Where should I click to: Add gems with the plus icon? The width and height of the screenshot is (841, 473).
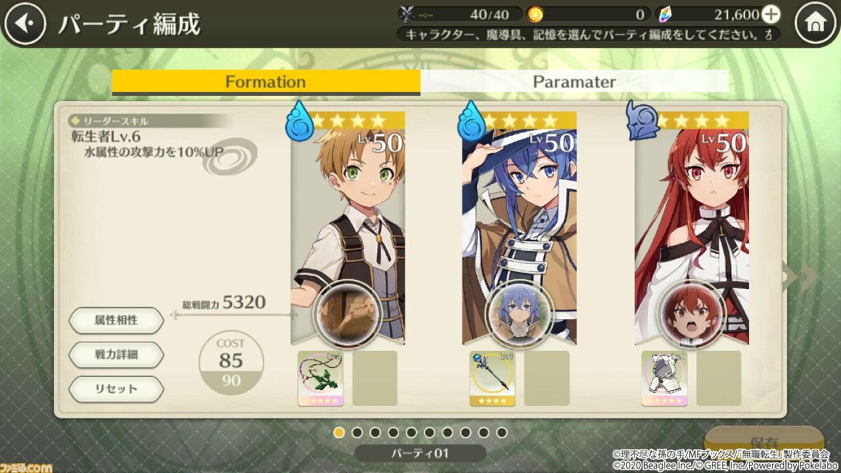pos(771,14)
